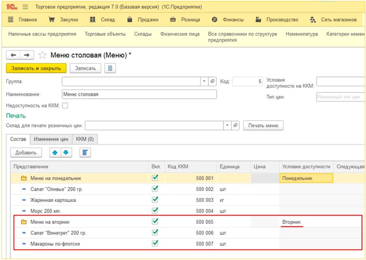The height and width of the screenshot is (260, 366).
Task: Click the folder icon of Меню на вторник
Action: point(24,222)
